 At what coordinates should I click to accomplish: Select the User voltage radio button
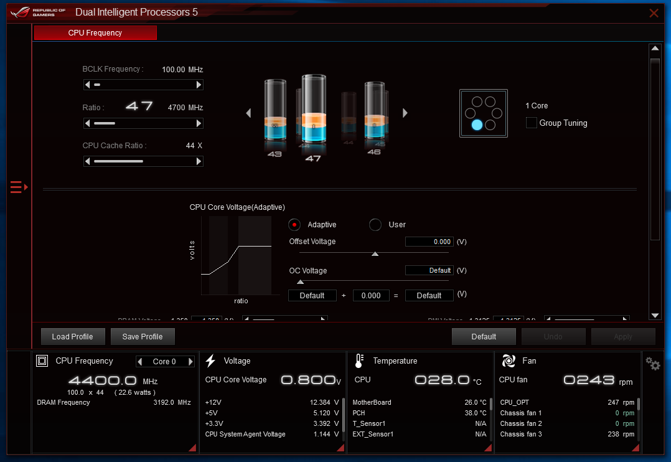point(375,225)
